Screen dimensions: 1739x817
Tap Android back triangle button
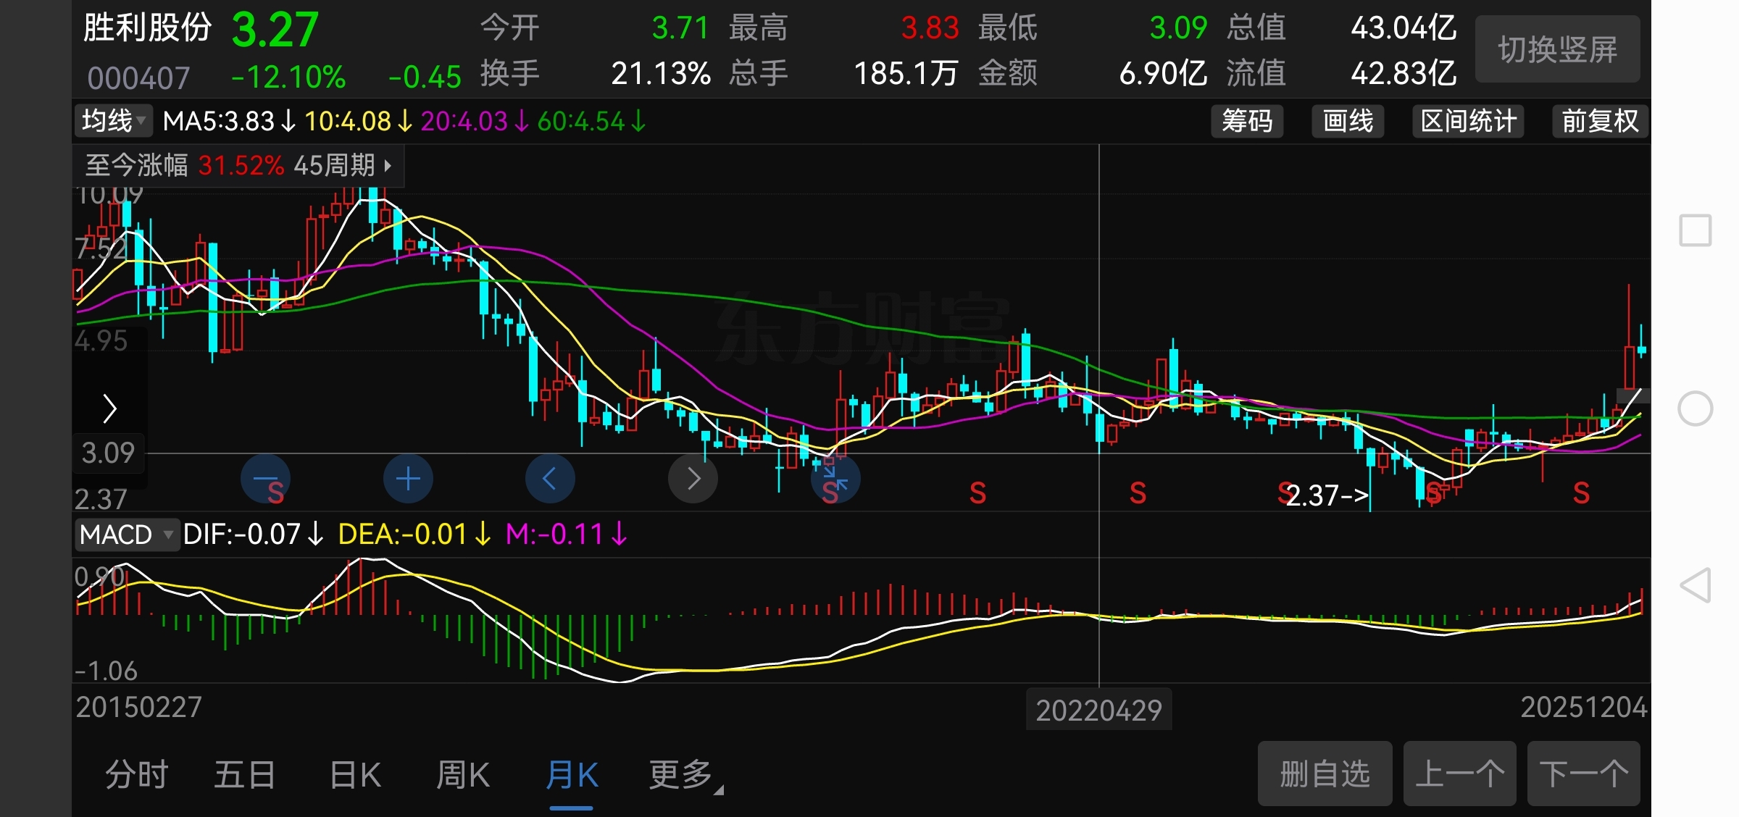pos(1696,585)
